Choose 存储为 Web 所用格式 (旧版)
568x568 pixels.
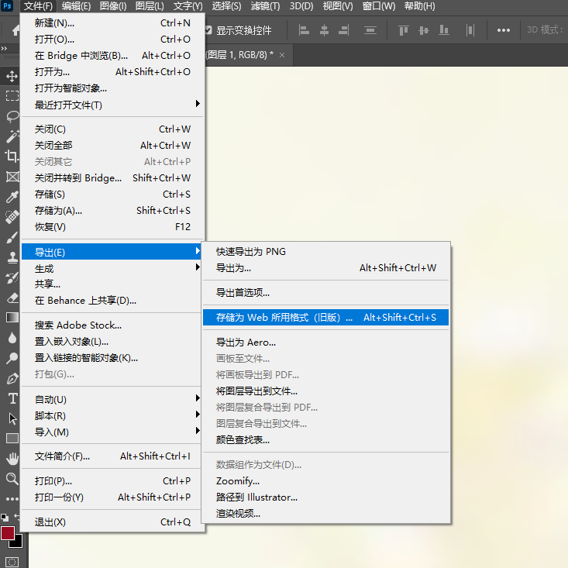[x=325, y=318]
